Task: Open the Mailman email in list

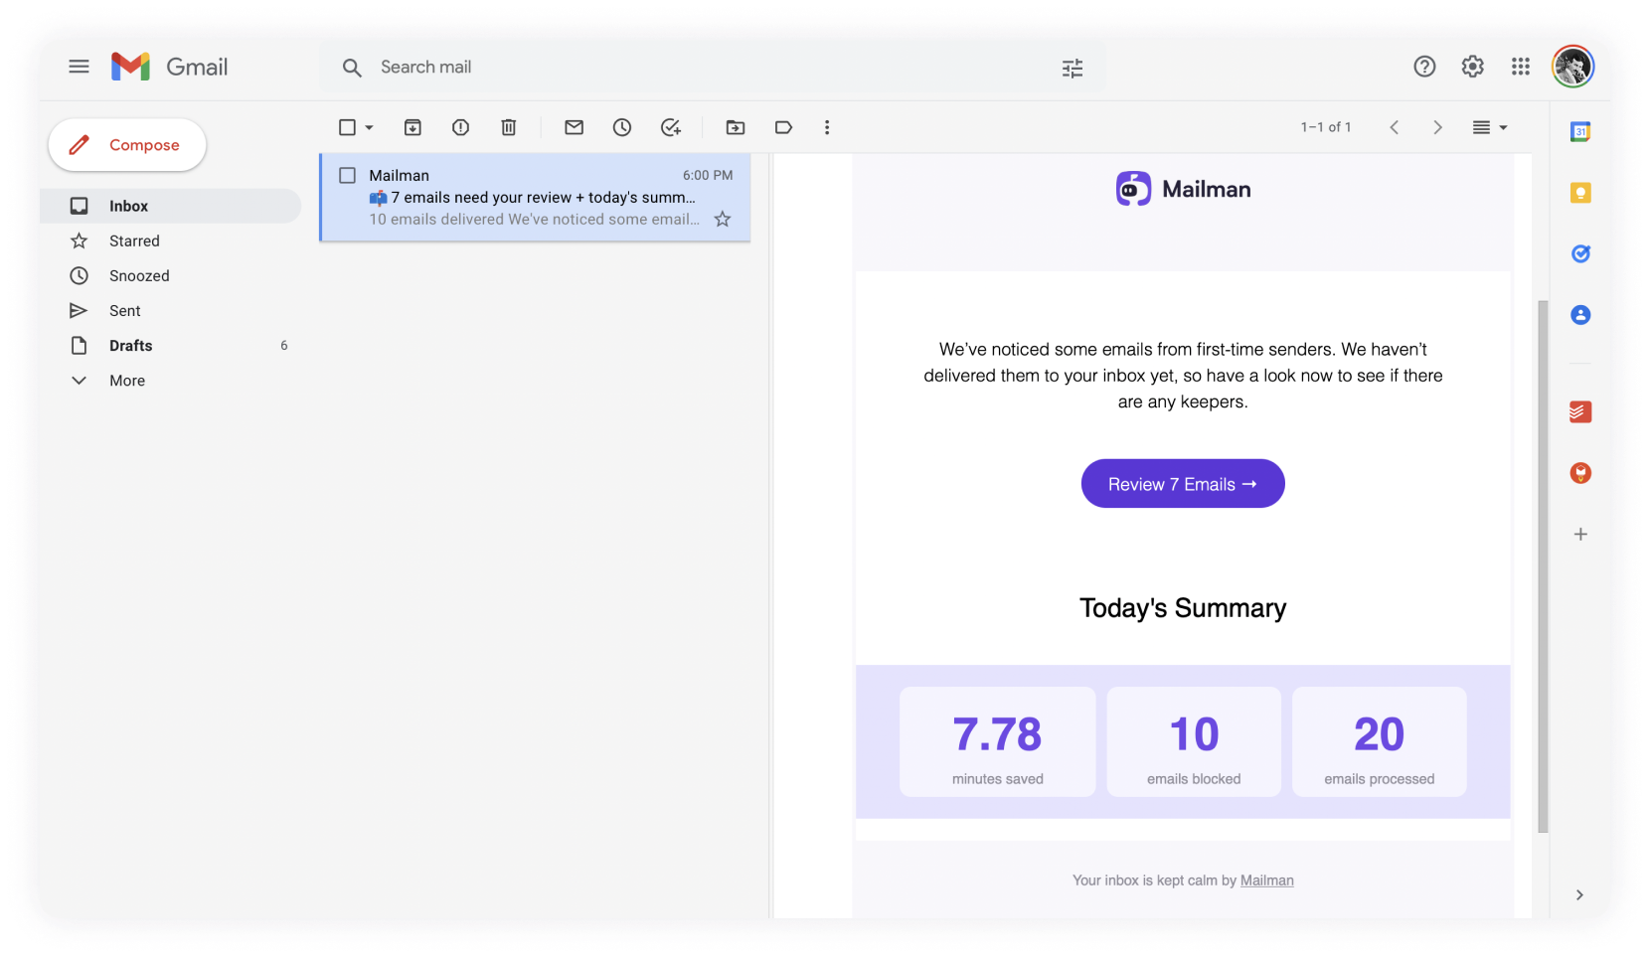Action: coord(535,197)
